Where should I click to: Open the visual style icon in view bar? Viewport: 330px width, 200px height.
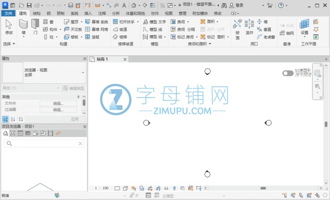point(125,188)
